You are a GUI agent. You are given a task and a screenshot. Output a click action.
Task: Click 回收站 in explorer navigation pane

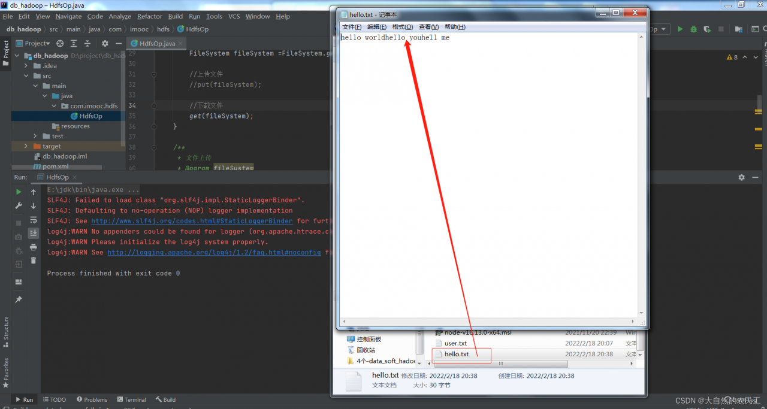pos(366,350)
